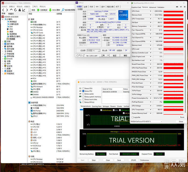Click red GPU Load graph bar
Viewport: 188px width, 172px height.
[173, 49]
